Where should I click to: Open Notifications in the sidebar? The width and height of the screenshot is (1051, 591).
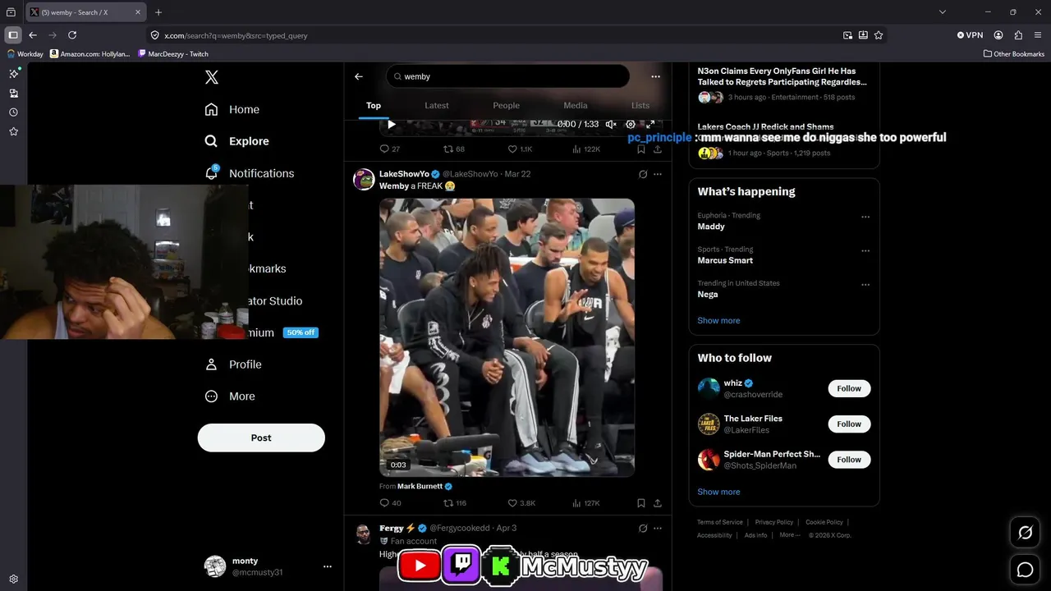coord(249,173)
